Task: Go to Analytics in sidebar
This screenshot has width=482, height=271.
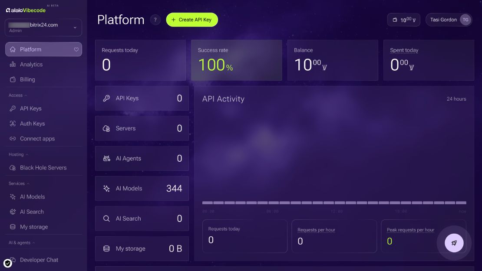Action: (44, 64)
